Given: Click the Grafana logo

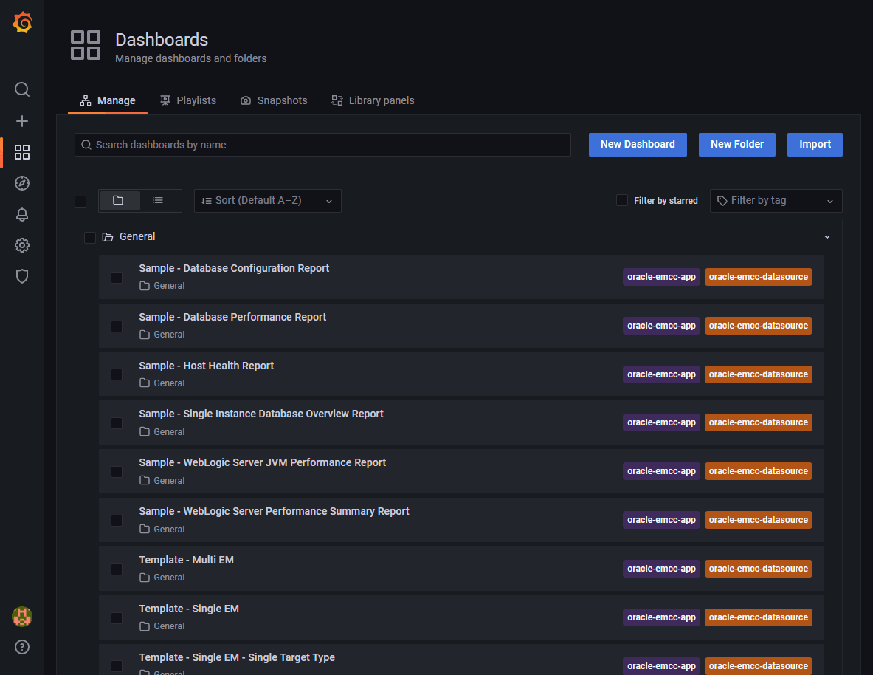Looking at the screenshot, I should (x=21, y=22).
